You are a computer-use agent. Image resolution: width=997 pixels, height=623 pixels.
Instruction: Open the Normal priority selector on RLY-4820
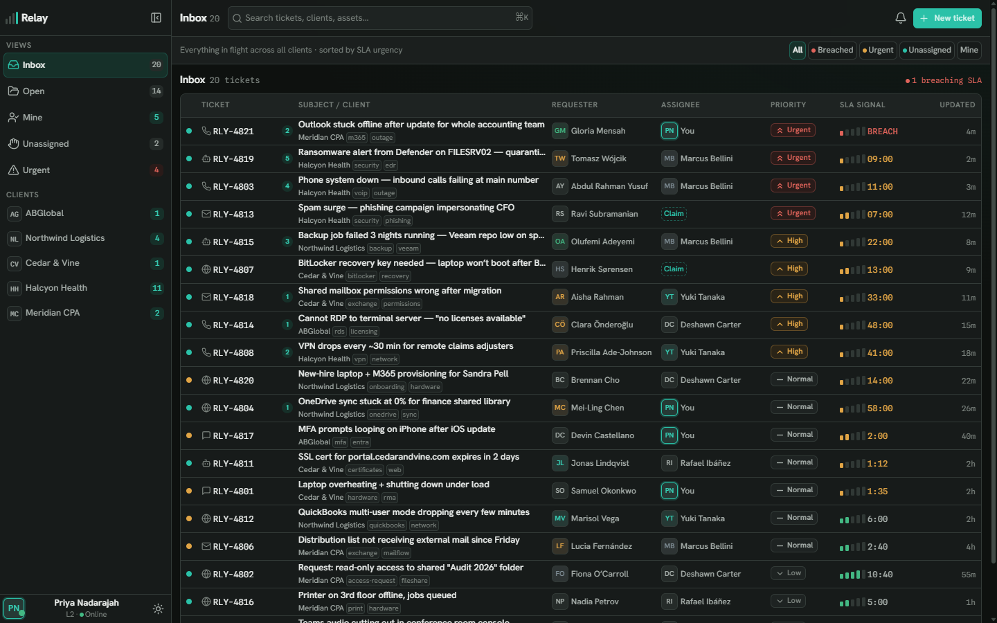[794, 379]
